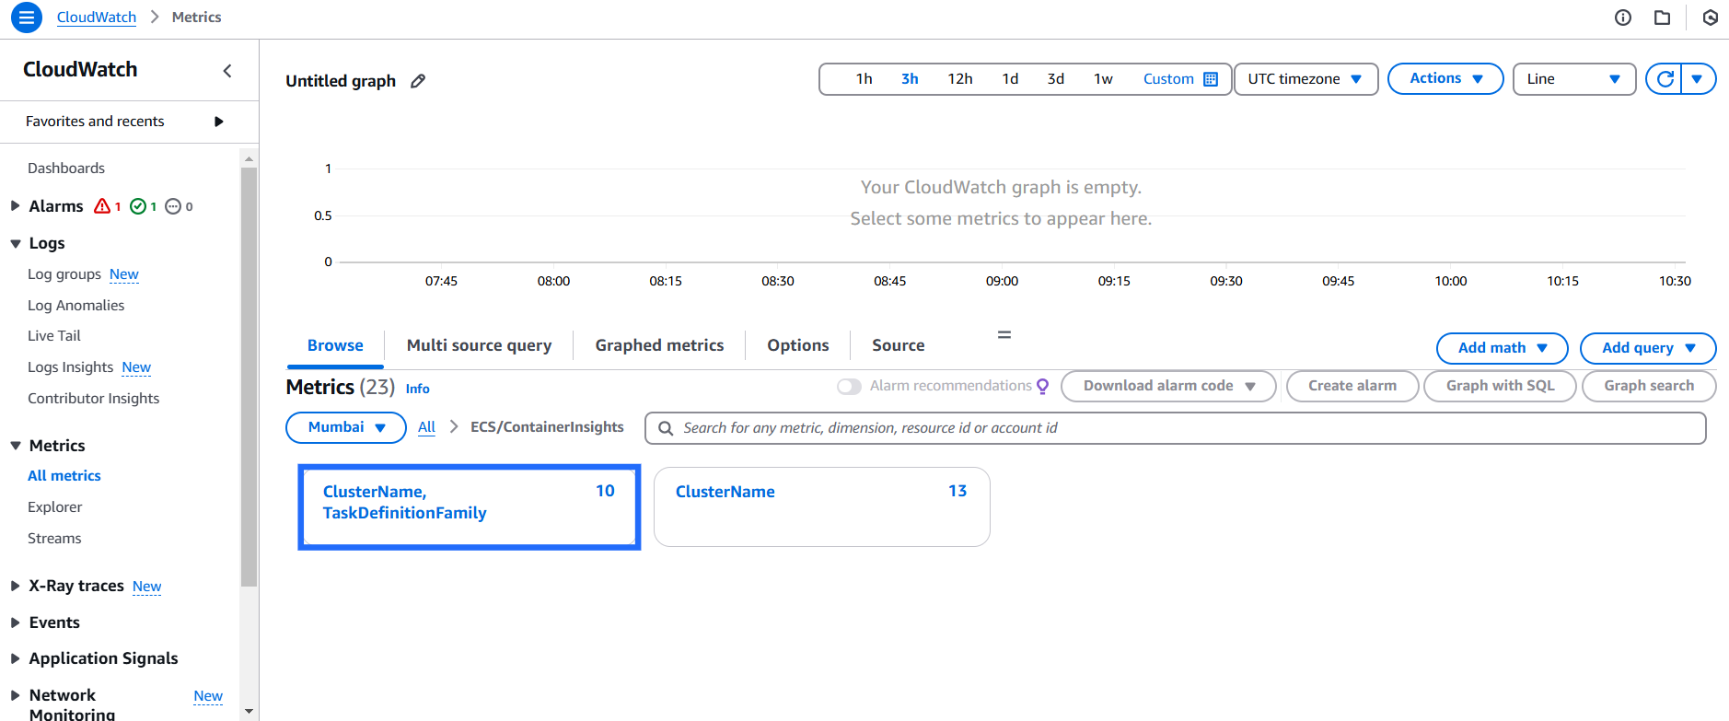Open the UTC timezone dropdown

pos(1305,79)
